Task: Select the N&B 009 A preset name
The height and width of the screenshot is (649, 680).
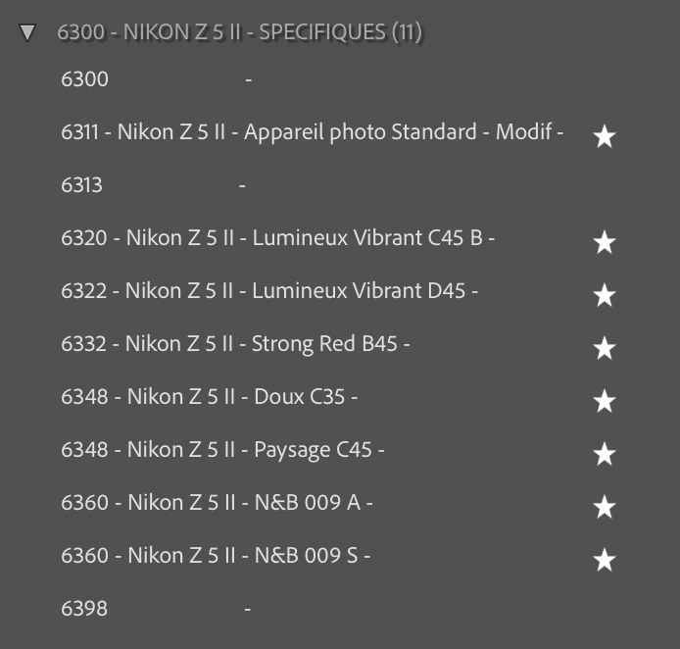Action: 217,503
